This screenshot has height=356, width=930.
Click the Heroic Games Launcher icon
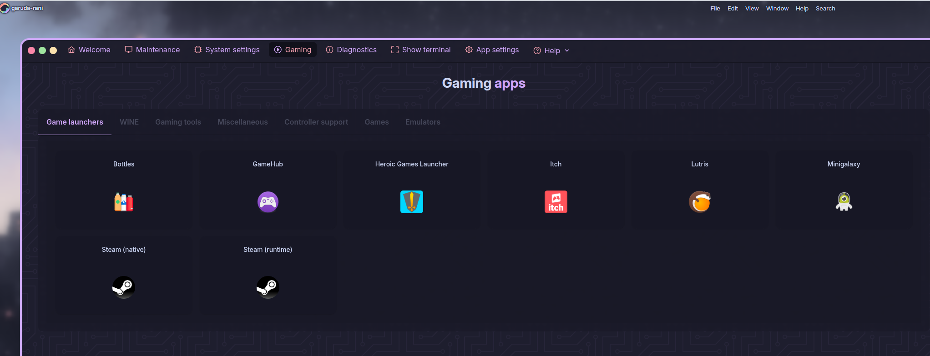point(412,202)
